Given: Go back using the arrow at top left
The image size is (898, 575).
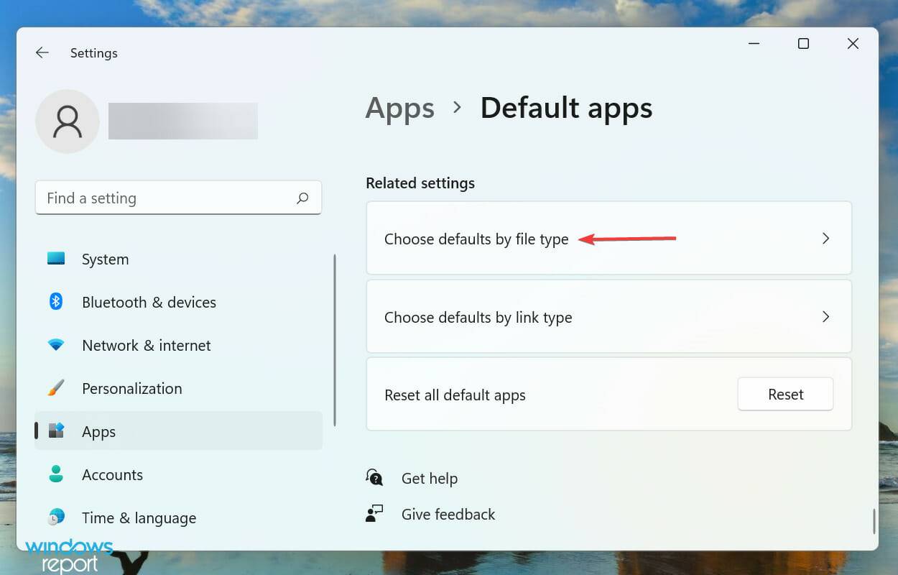Looking at the screenshot, I should tap(42, 52).
